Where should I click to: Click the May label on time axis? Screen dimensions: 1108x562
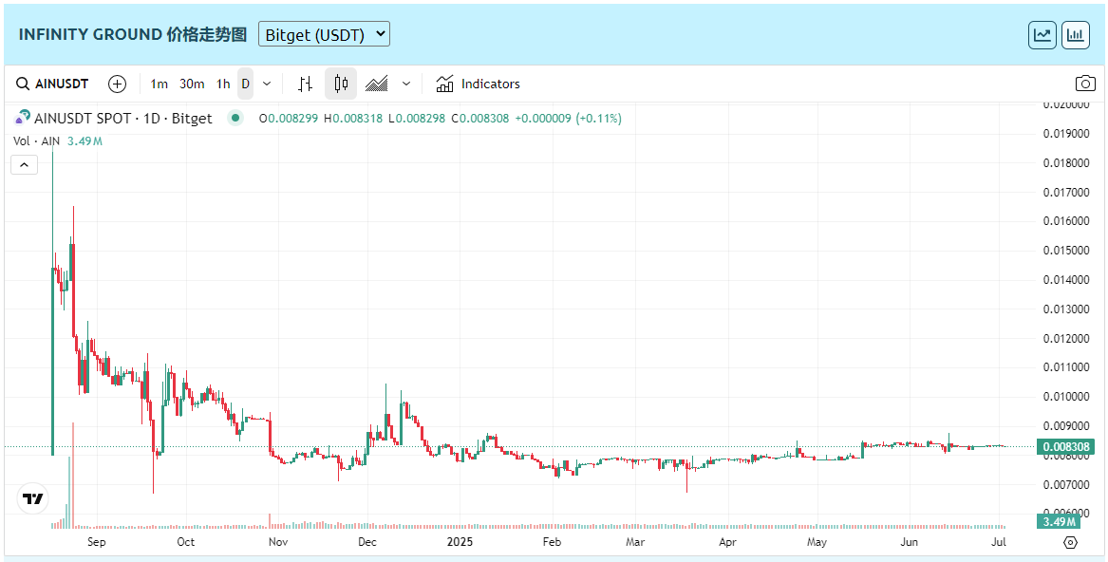817,542
